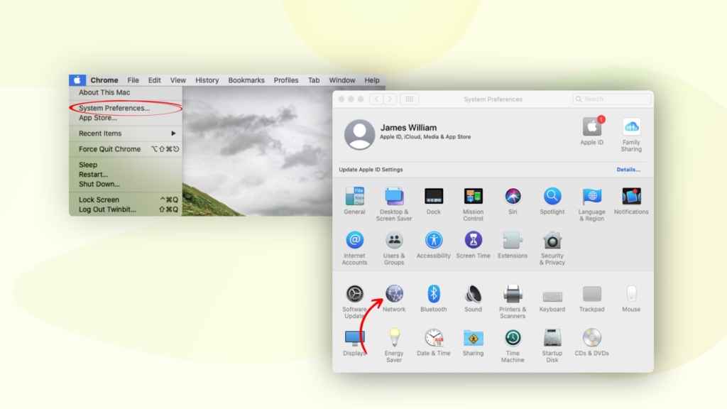Screen dimensions: 727x409
Task: Click the back navigation arrow
Action: tap(376, 99)
